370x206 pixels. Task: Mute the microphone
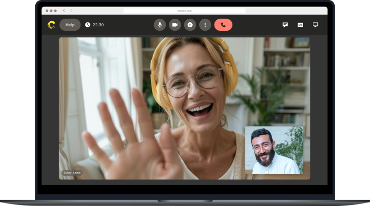pos(160,25)
